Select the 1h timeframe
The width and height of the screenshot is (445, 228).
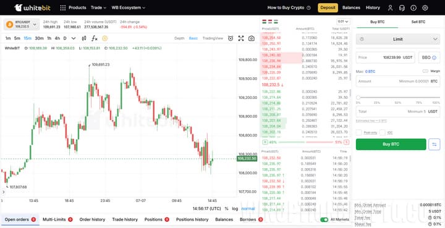(x=49, y=38)
